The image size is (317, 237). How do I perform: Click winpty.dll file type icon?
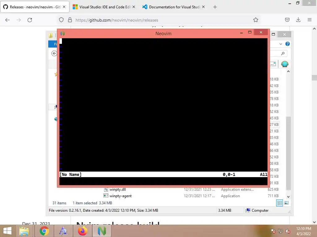[106, 189]
